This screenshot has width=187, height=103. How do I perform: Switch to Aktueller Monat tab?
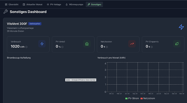pyautogui.click(x=33, y=5)
